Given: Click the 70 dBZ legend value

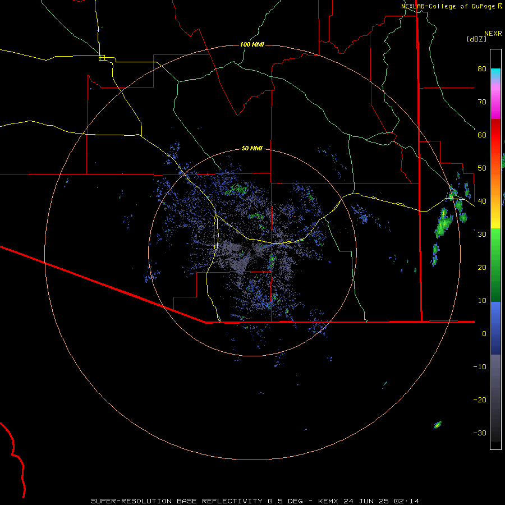Looking at the screenshot, I should pyautogui.click(x=482, y=102).
